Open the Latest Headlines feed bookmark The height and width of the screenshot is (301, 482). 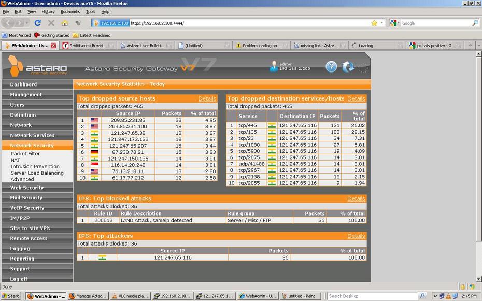(x=91, y=35)
